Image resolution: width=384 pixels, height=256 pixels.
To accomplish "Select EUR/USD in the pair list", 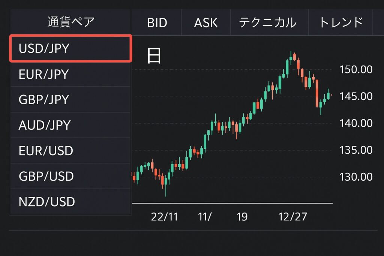I will tap(70, 151).
